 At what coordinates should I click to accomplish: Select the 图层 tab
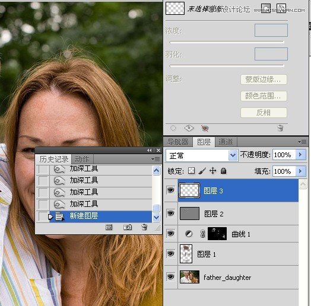coord(204,142)
